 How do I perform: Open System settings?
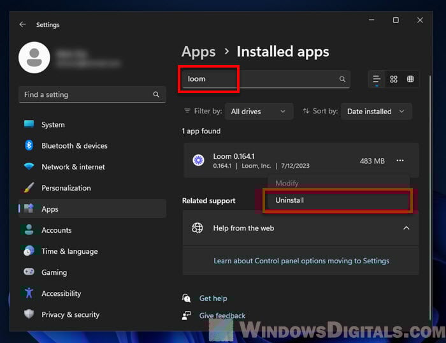pos(92,125)
